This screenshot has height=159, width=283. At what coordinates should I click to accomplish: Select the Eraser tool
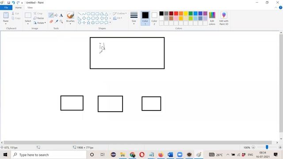(x=51, y=22)
